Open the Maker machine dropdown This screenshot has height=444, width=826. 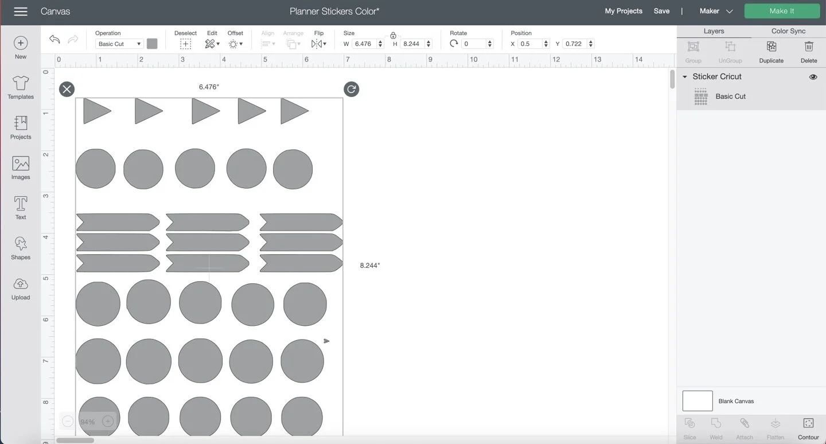coord(716,11)
